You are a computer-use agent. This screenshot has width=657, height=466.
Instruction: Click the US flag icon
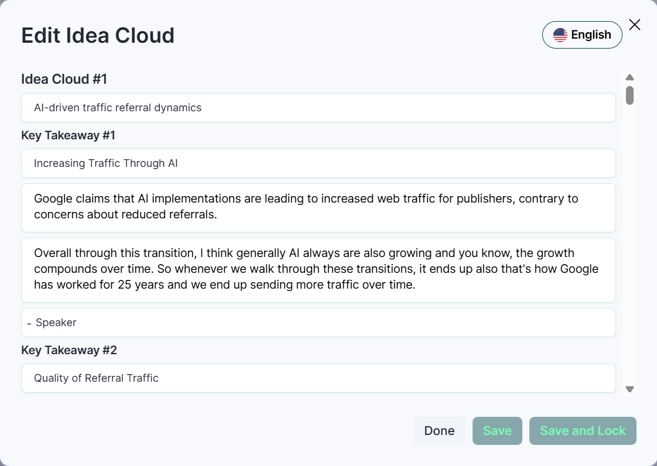click(x=560, y=35)
